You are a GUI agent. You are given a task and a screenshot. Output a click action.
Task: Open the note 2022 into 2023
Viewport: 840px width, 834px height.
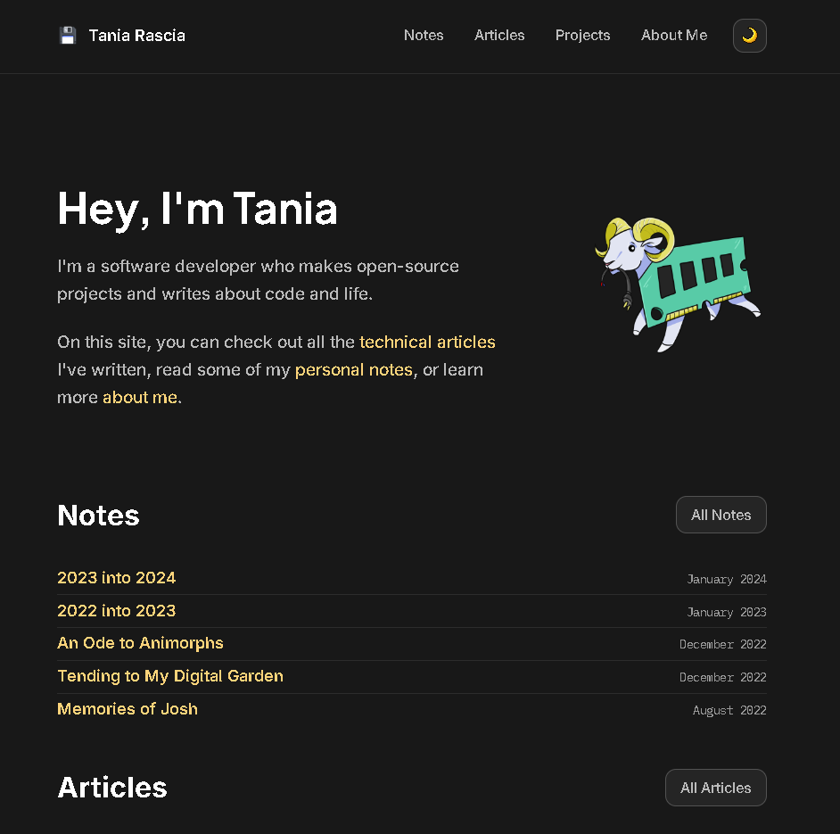tap(117, 611)
